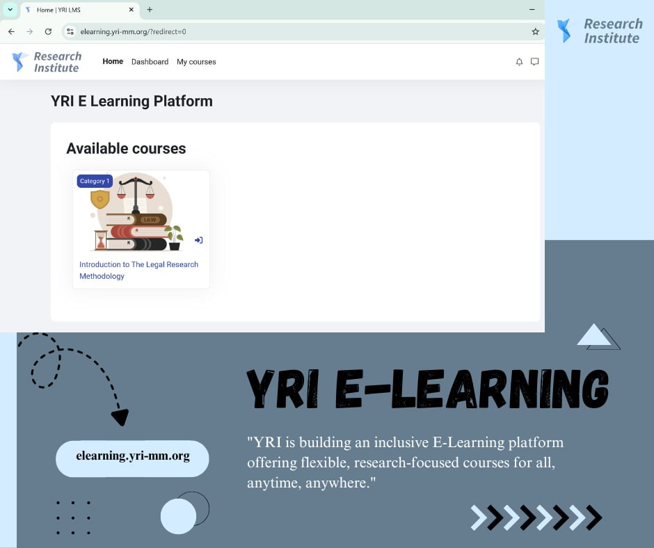Click the Research Institute logo in navbar
This screenshot has height=548, width=654.
[x=47, y=62]
